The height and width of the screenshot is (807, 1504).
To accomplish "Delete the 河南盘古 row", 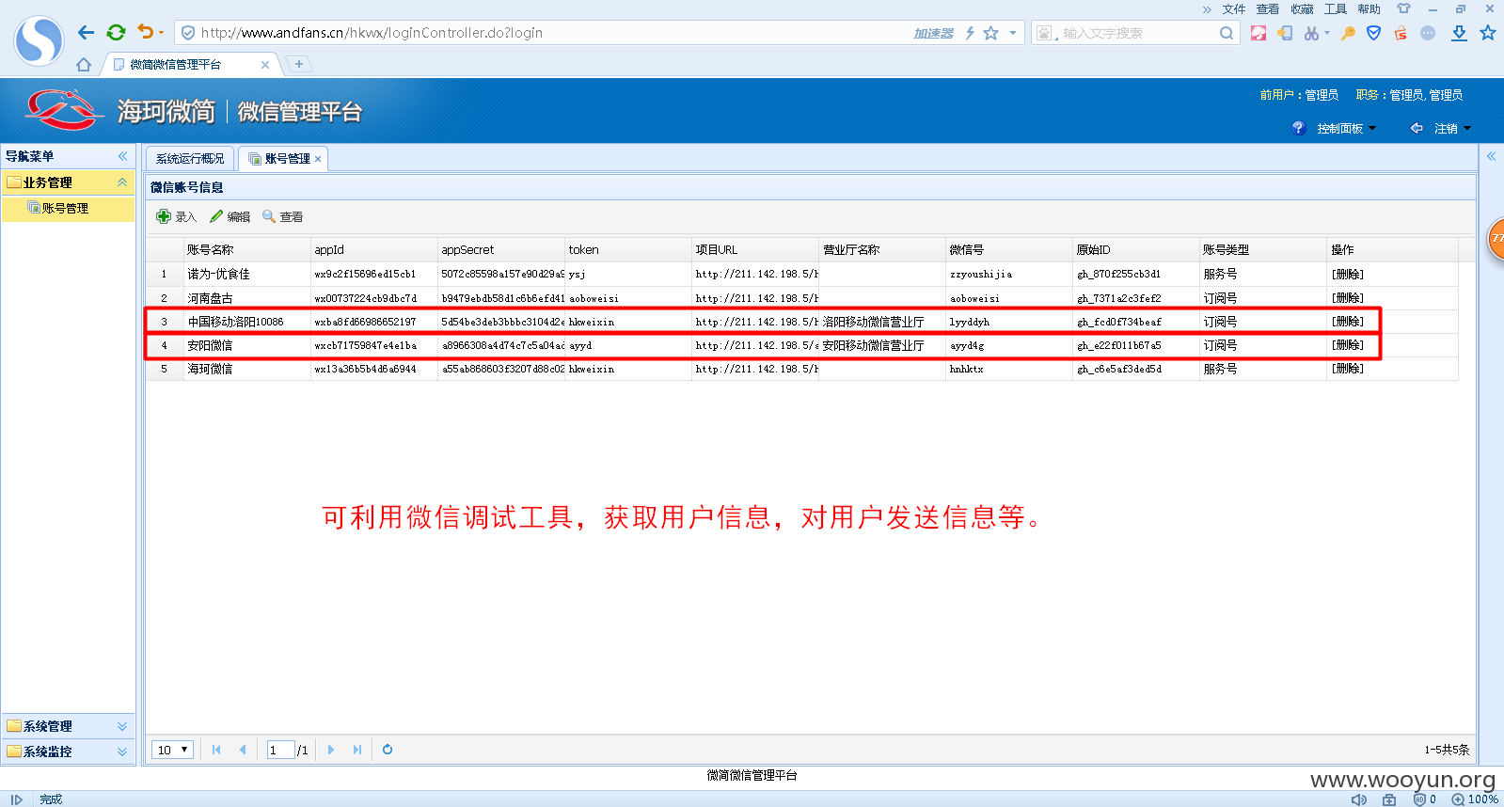I will point(1347,298).
